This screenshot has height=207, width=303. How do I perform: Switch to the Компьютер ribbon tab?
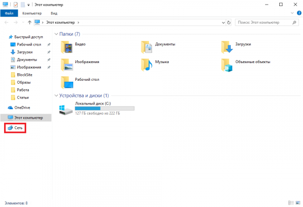pyautogui.click(x=32, y=13)
